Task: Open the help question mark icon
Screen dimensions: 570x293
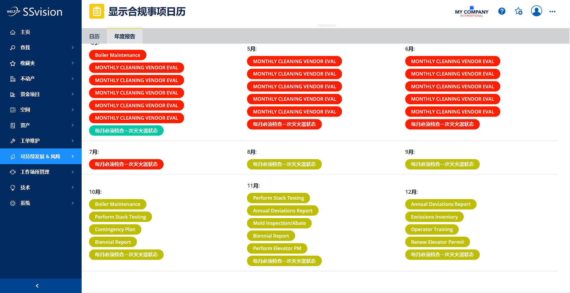Action: [502, 11]
